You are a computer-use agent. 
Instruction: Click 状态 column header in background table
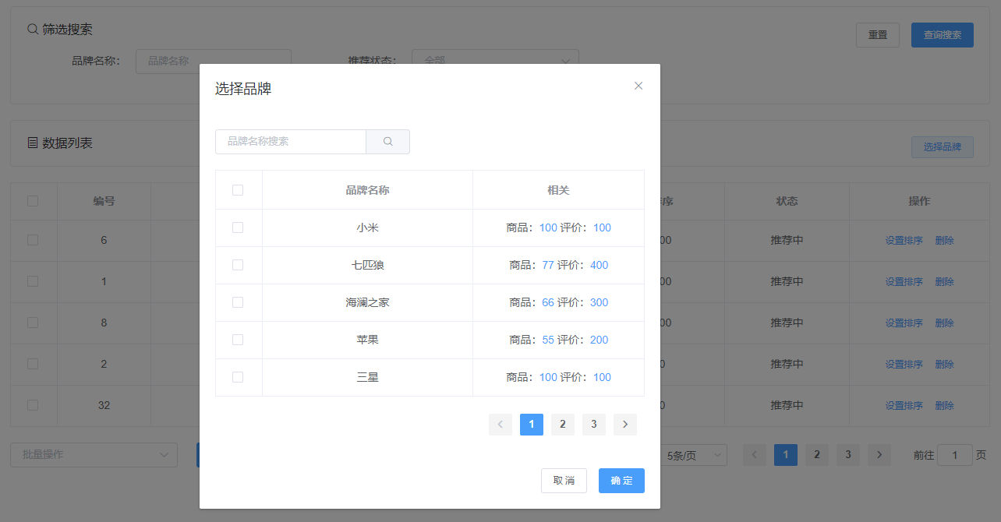tap(787, 201)
